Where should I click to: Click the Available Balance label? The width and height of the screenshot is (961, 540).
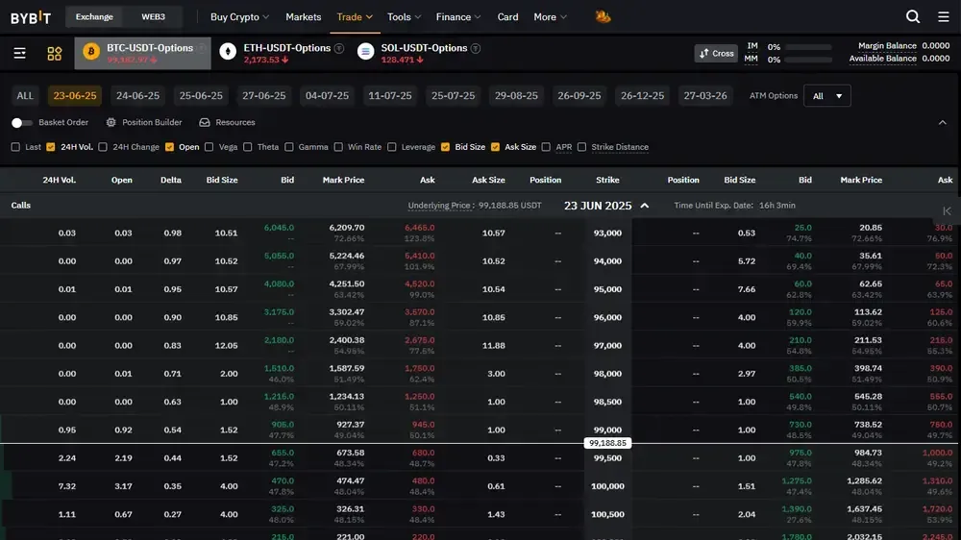click(882, 59)
